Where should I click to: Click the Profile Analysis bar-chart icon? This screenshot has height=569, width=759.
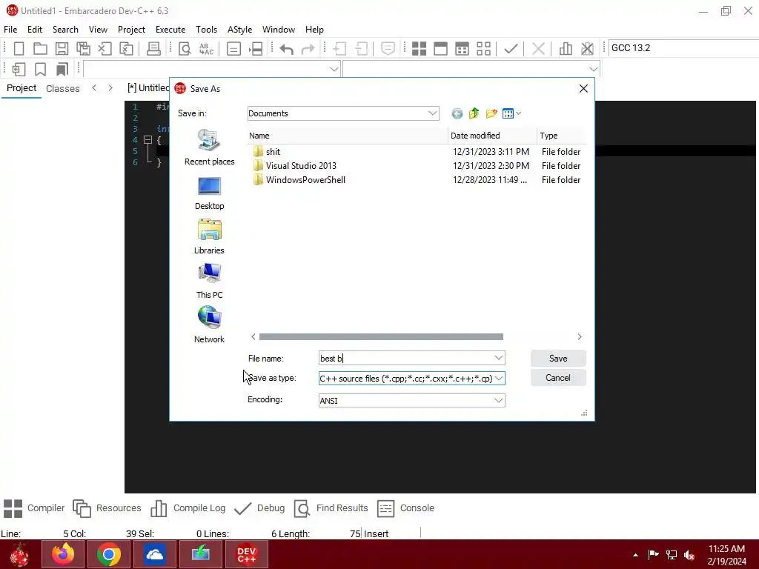pyautogui.click(x=566, y=48)
